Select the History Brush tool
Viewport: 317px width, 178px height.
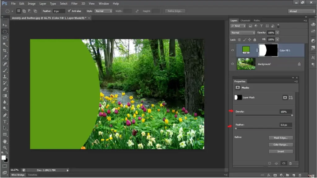5,83
